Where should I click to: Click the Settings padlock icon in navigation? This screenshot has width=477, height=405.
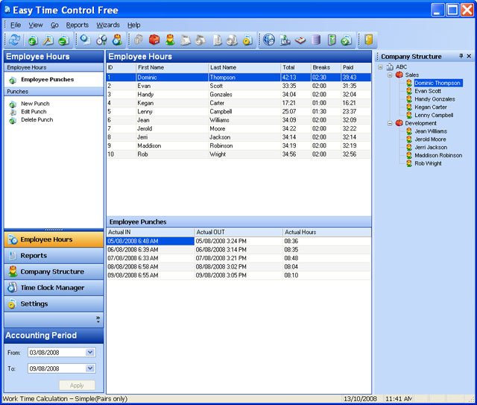pyautogui.click(x=12, y=304)
